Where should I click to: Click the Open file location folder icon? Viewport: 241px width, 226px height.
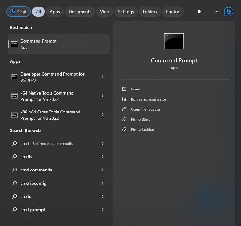pos(124,109)
